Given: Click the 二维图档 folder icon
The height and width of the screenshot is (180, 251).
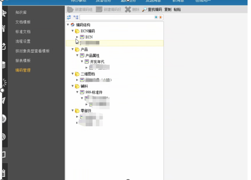Looking at the screenshot, I should (77, 74).
